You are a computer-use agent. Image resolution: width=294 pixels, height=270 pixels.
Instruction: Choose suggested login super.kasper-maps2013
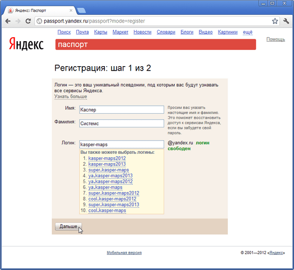click(114, 204)
